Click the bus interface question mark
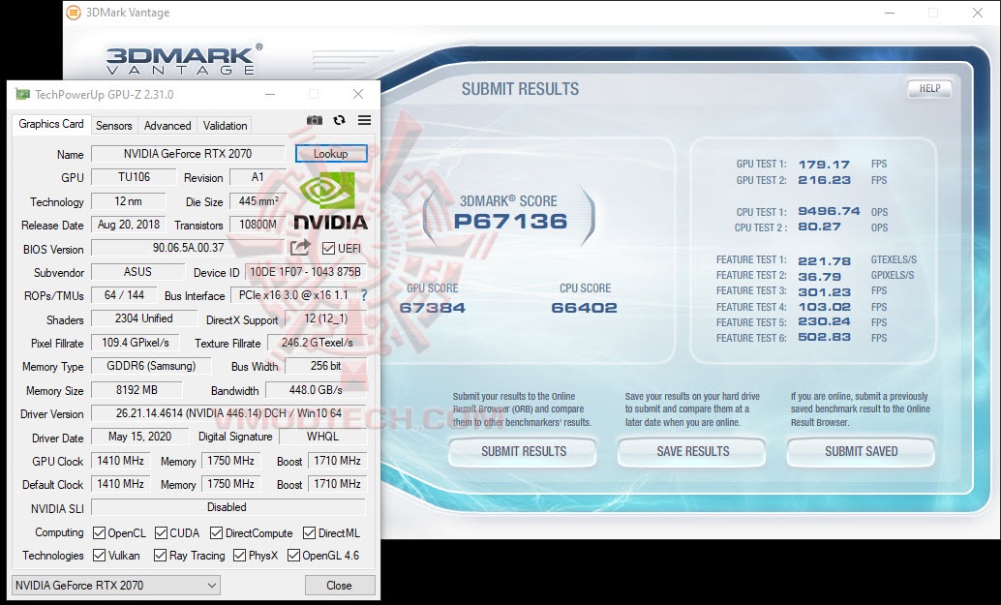1001x605 pixels. (364, 295)
